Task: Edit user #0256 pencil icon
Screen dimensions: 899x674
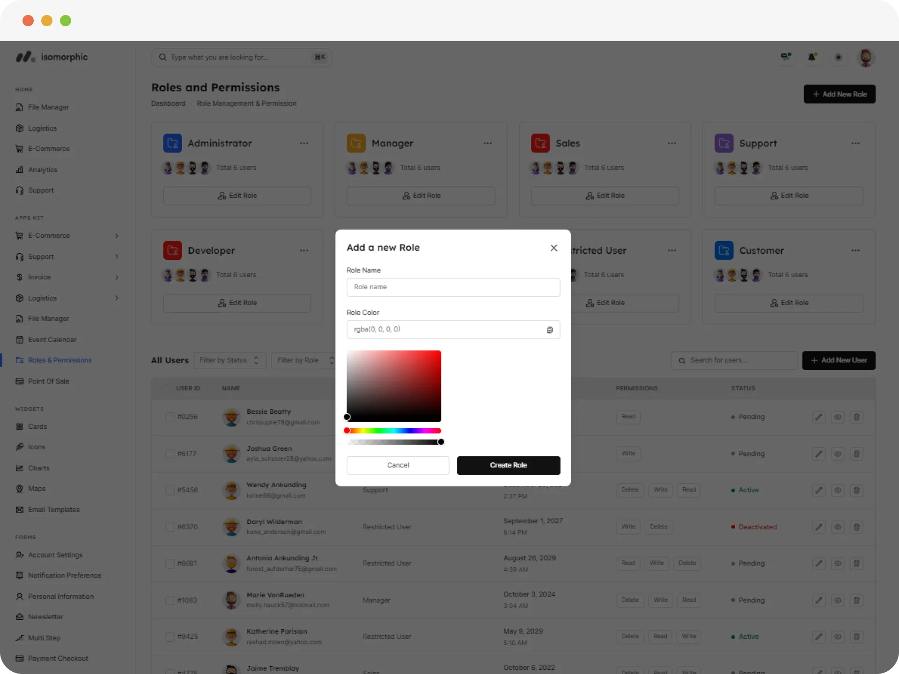Action: click(818, 417)
